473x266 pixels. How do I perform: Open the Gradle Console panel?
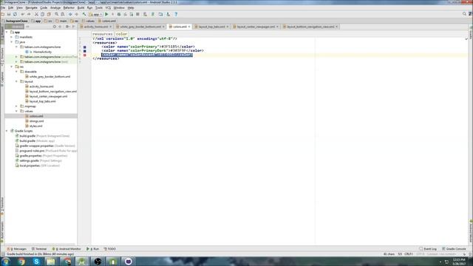[x=454, y=249]
